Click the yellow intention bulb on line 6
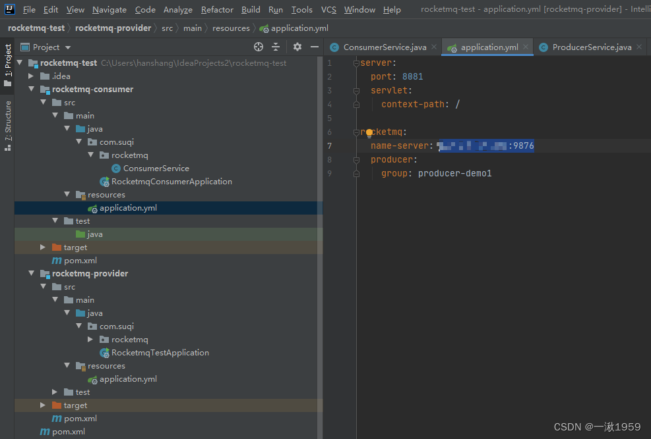The width and height of the screenshot is (651, 439). [x=369, y=132]
